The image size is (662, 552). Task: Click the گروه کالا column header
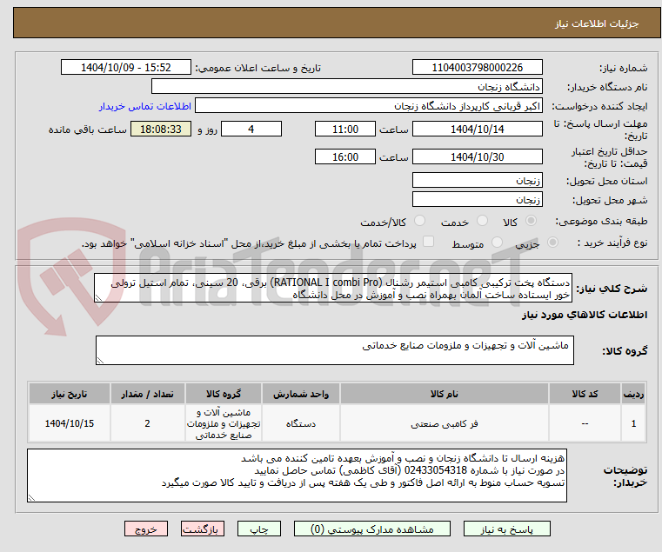[224, 394]
